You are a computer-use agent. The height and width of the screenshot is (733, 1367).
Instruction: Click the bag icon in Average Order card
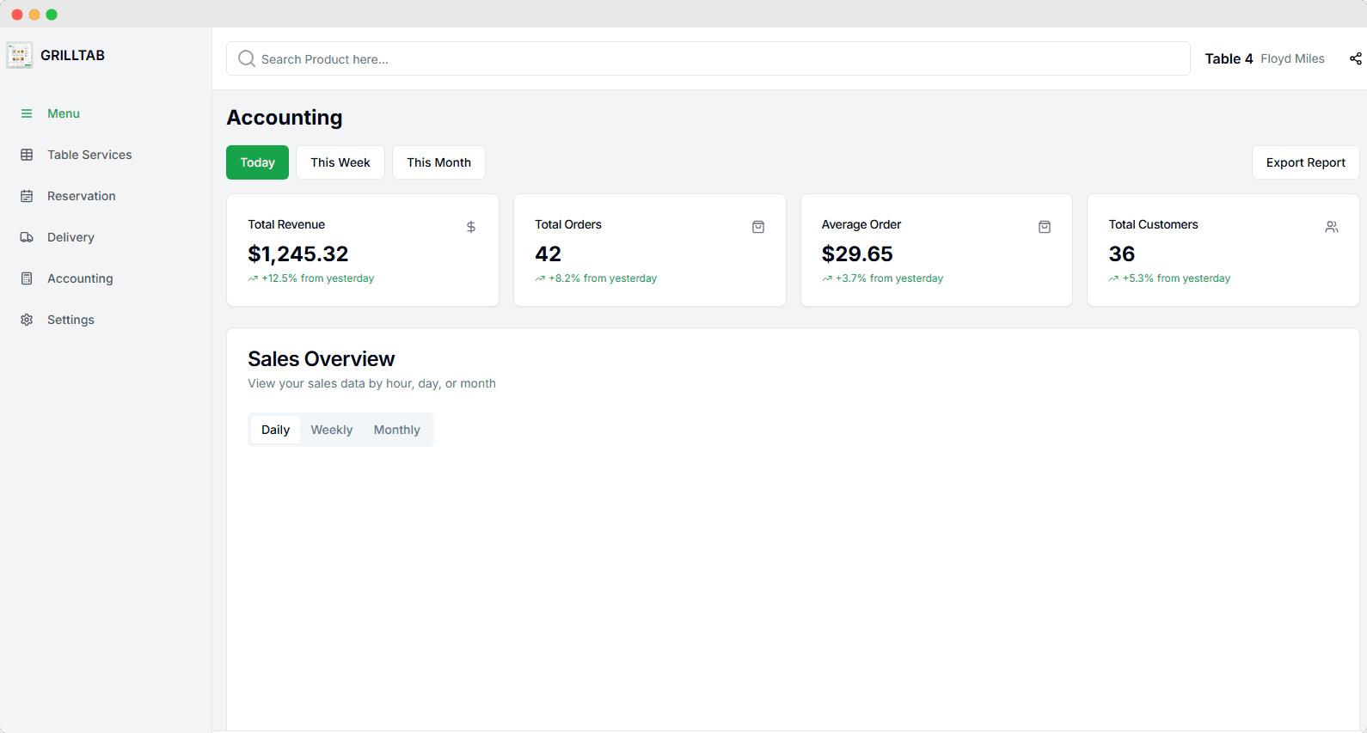pyautogui.click(x=1045, y=227)
